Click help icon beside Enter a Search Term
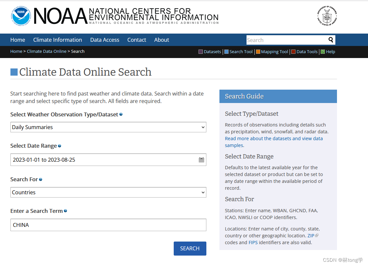368x266 pixels. click(x=66, y=211)
